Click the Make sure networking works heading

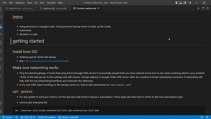tap(36, 67)
